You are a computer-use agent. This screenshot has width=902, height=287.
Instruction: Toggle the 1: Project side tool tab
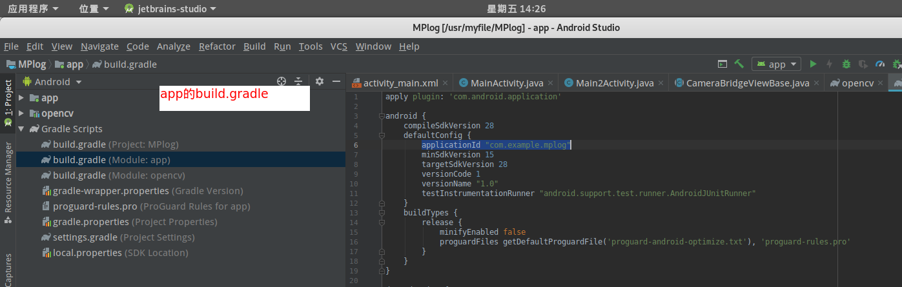8,103
